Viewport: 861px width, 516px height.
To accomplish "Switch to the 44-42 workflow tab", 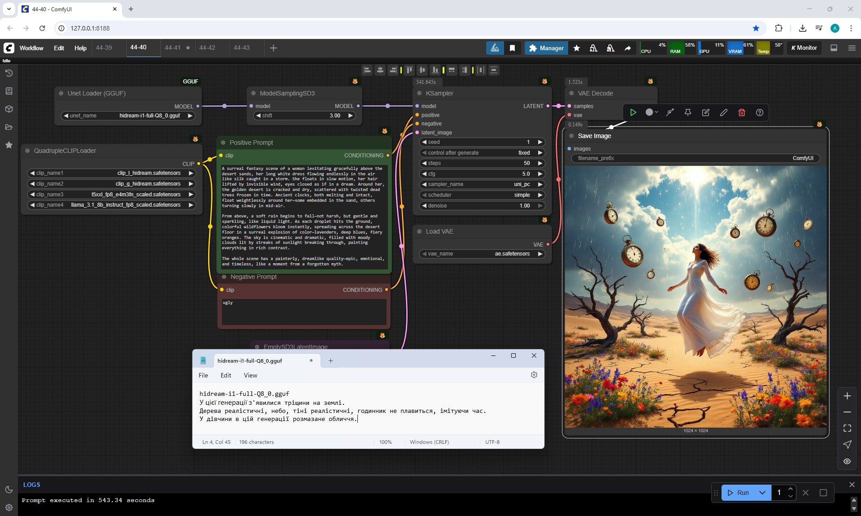I will (x=207, y=48).
